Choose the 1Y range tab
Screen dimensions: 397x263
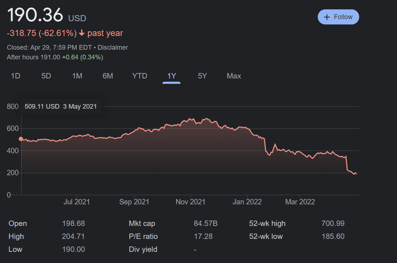171,76
